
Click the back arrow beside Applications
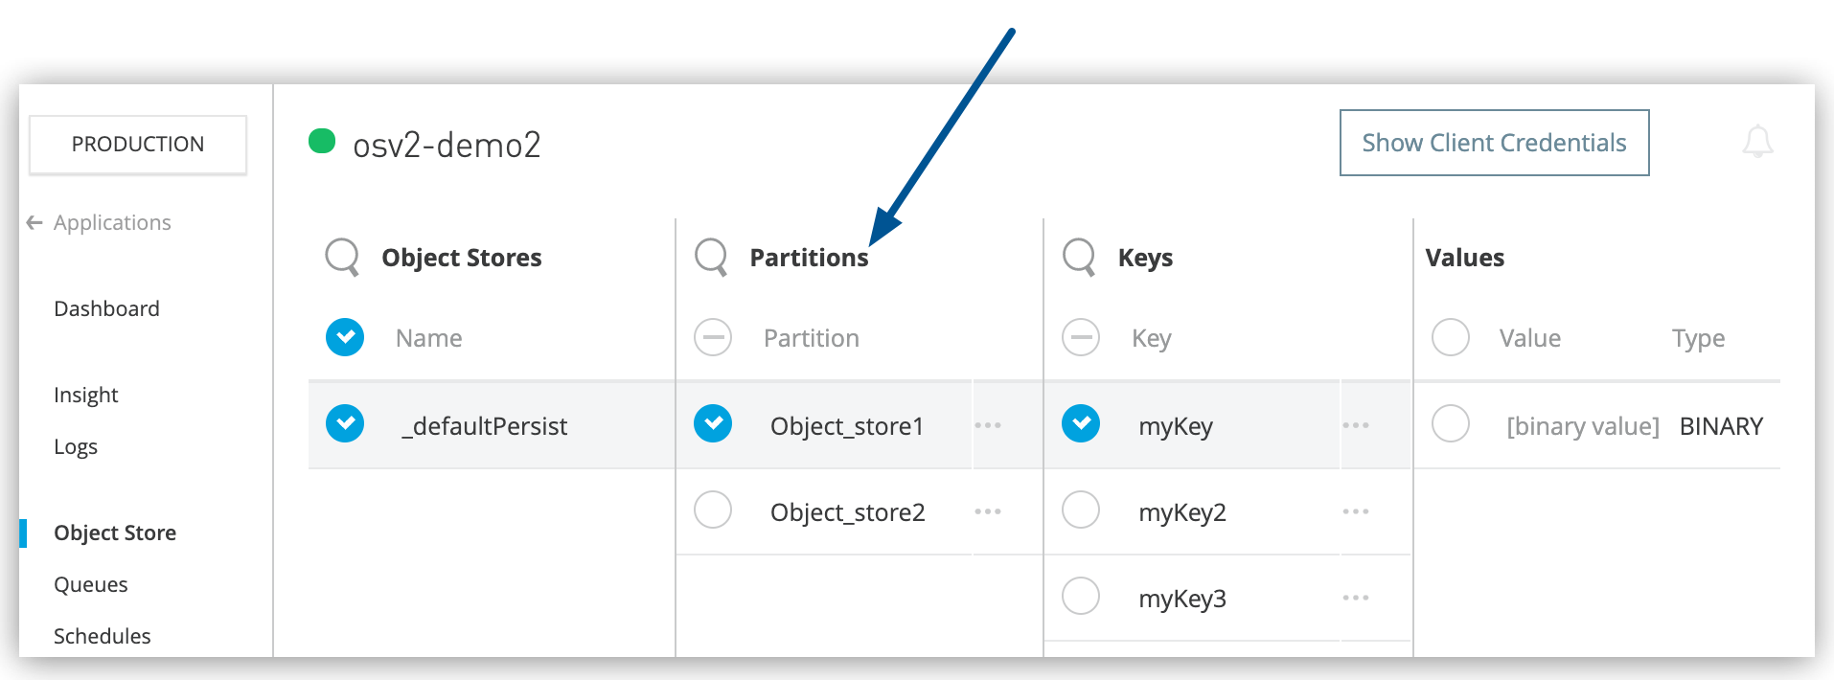click(34, 222)
